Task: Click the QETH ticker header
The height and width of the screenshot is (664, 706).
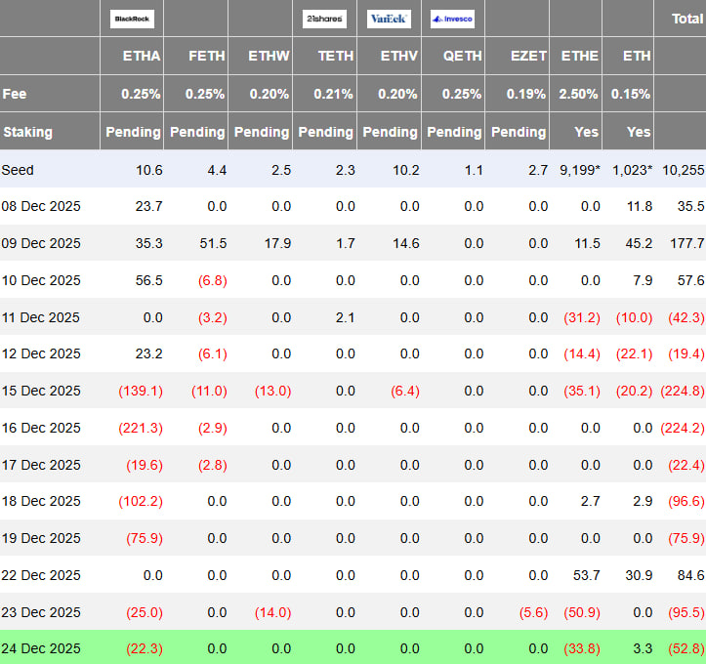Action: click(x=463, y=57)
